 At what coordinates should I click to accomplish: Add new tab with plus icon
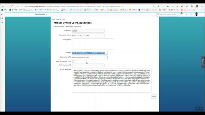2,23
